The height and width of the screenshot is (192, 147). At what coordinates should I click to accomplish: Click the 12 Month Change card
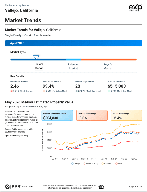126,115
